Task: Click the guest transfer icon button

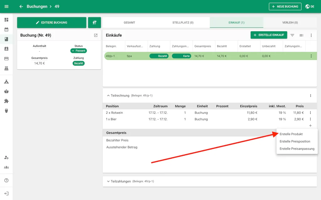Action: [x=94, y=23]
